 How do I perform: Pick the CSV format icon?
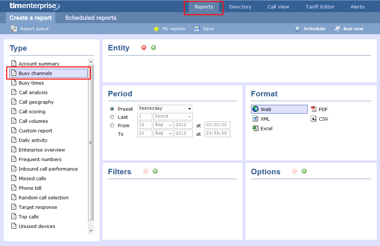[314, 119]
